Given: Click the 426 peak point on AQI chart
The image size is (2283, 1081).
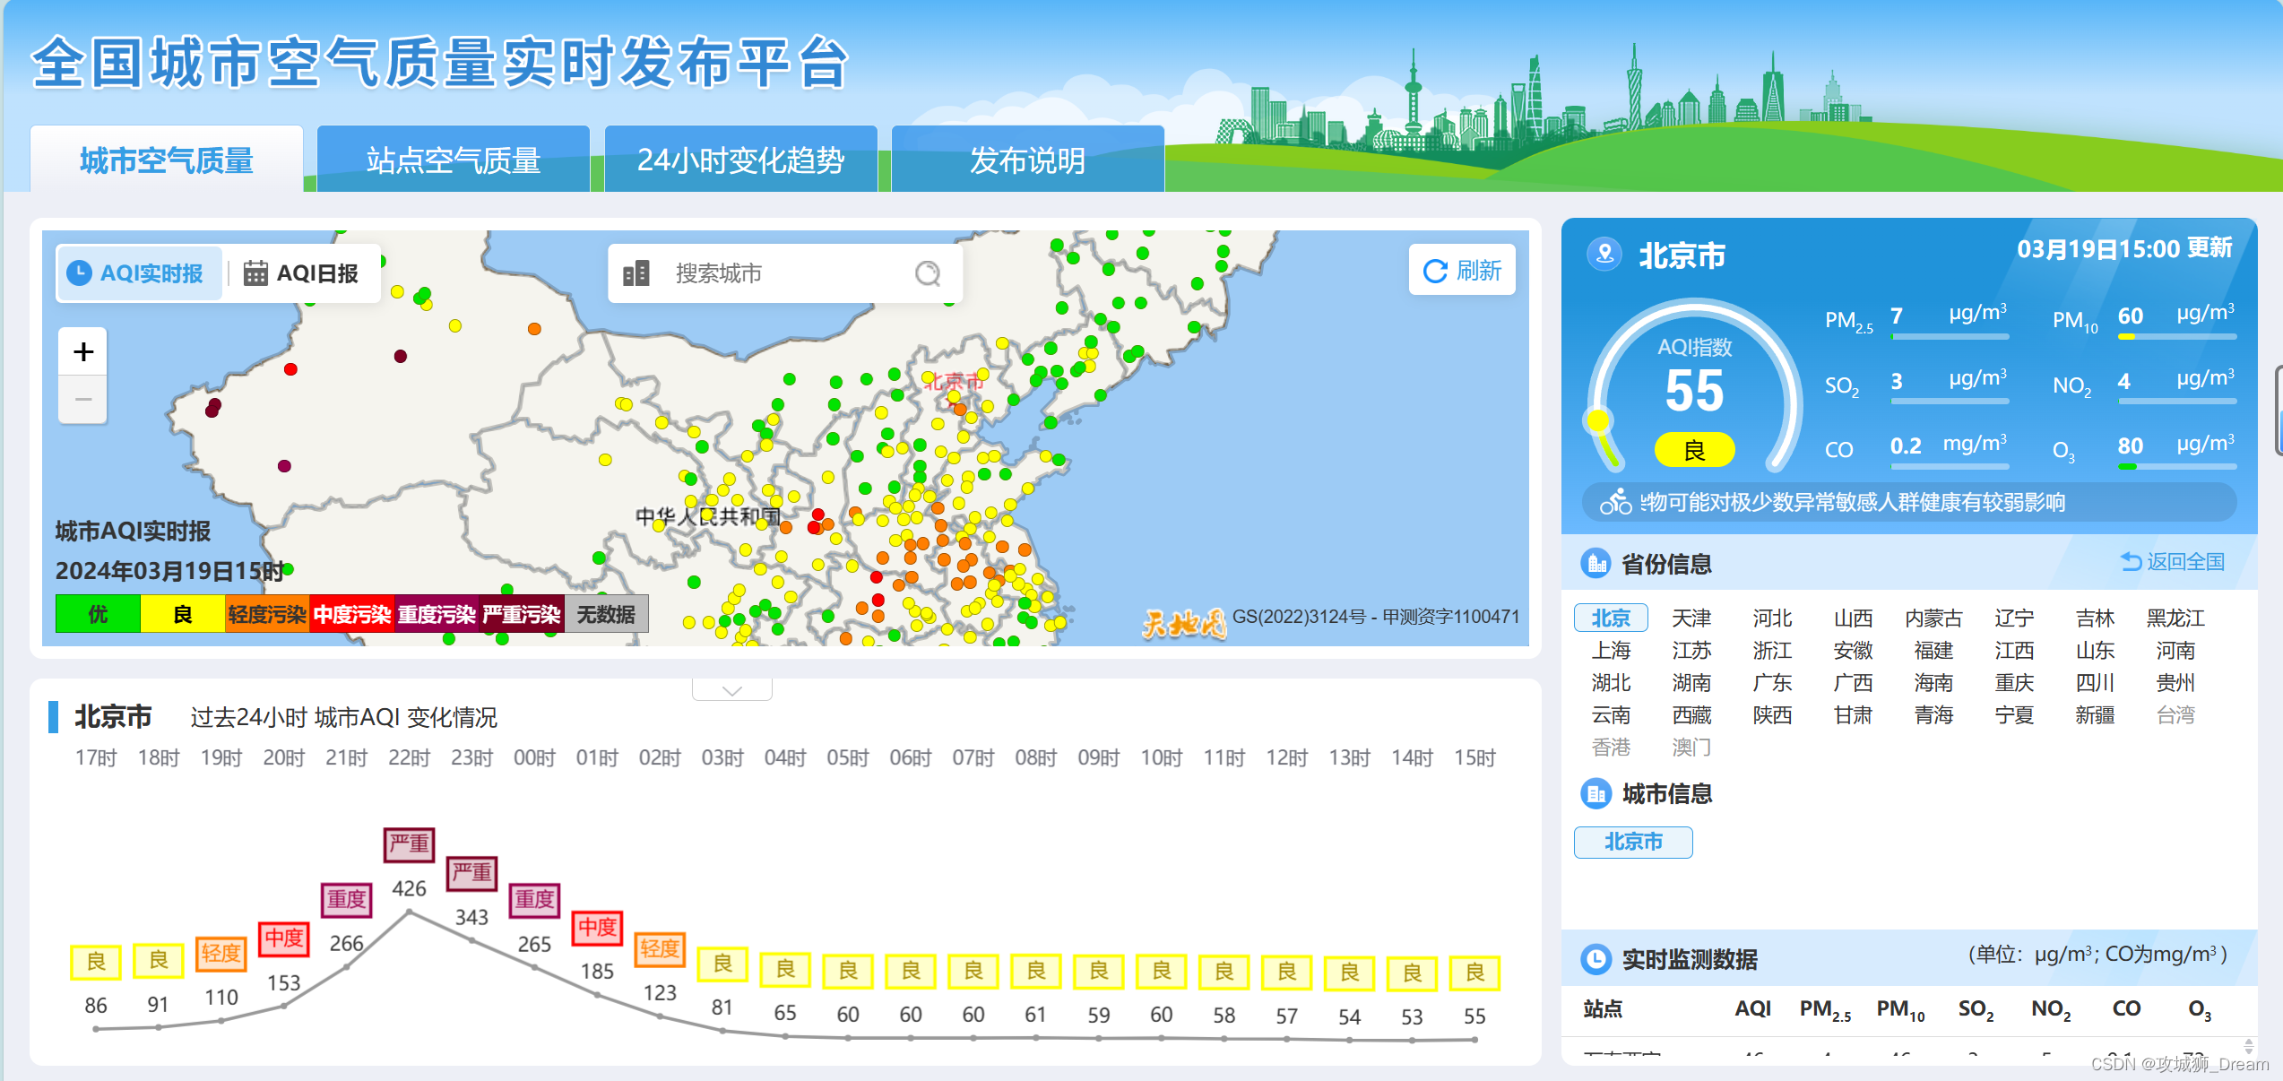Looking at the screenshot, I should point(410,912).
